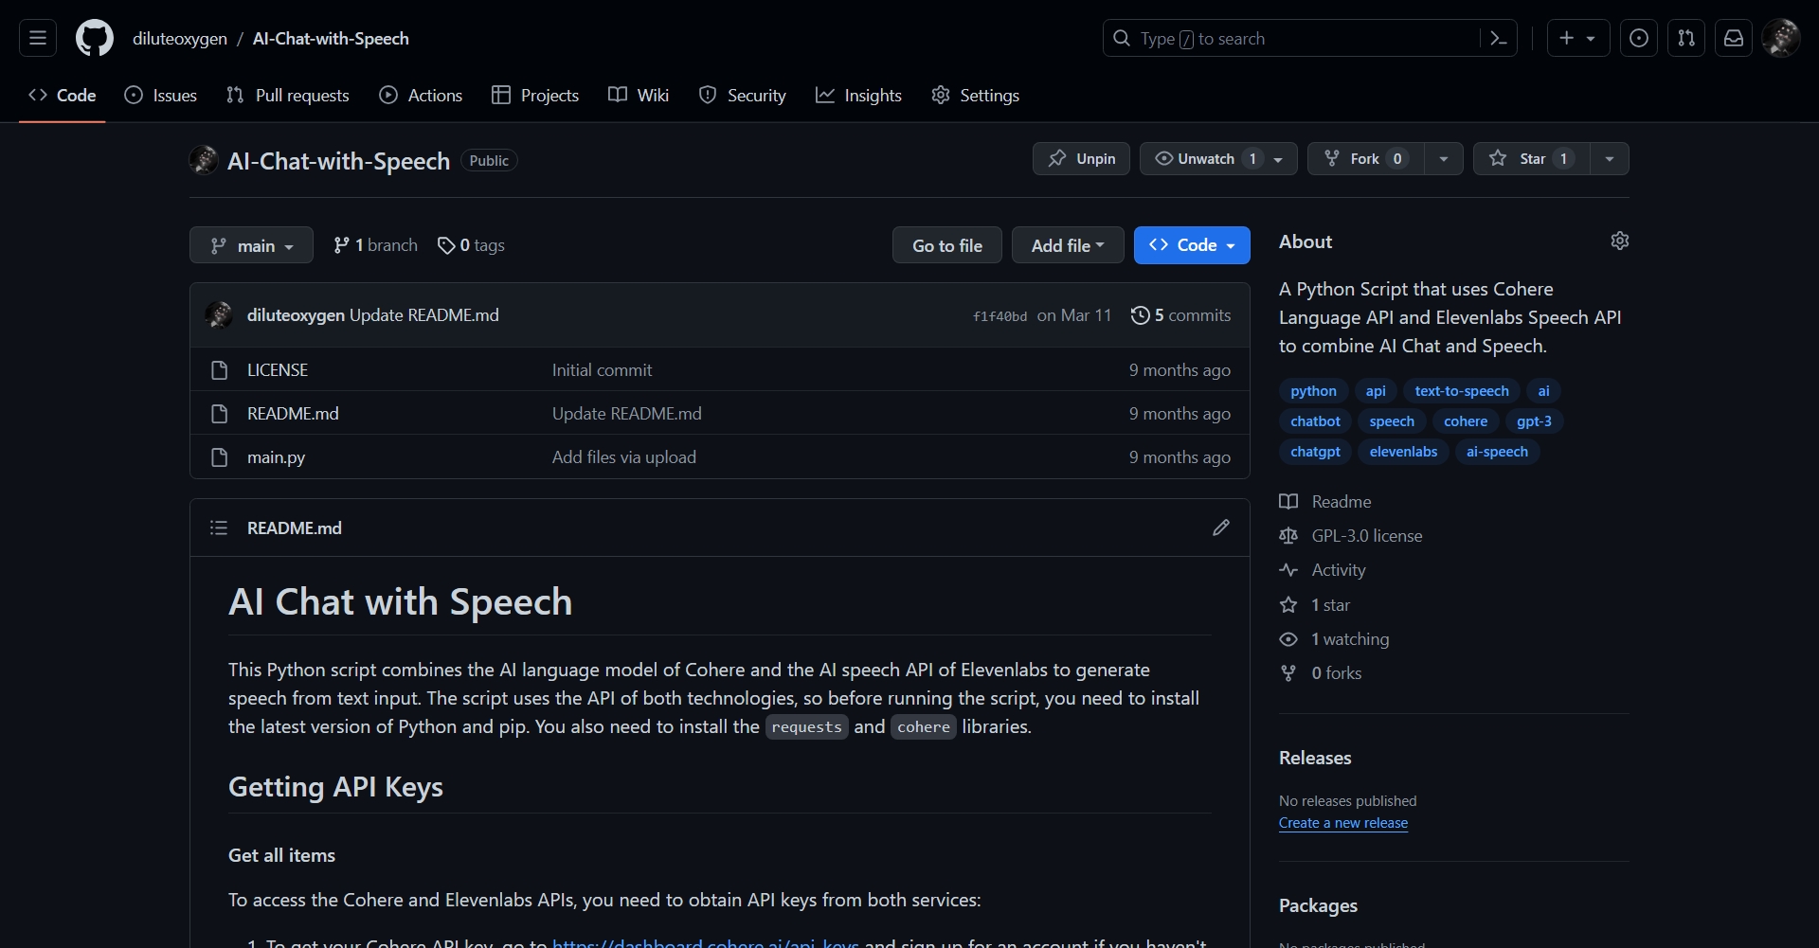Open the Add file dropdown
Viewport: 1819px width, 948px height.
(1068, 245)
